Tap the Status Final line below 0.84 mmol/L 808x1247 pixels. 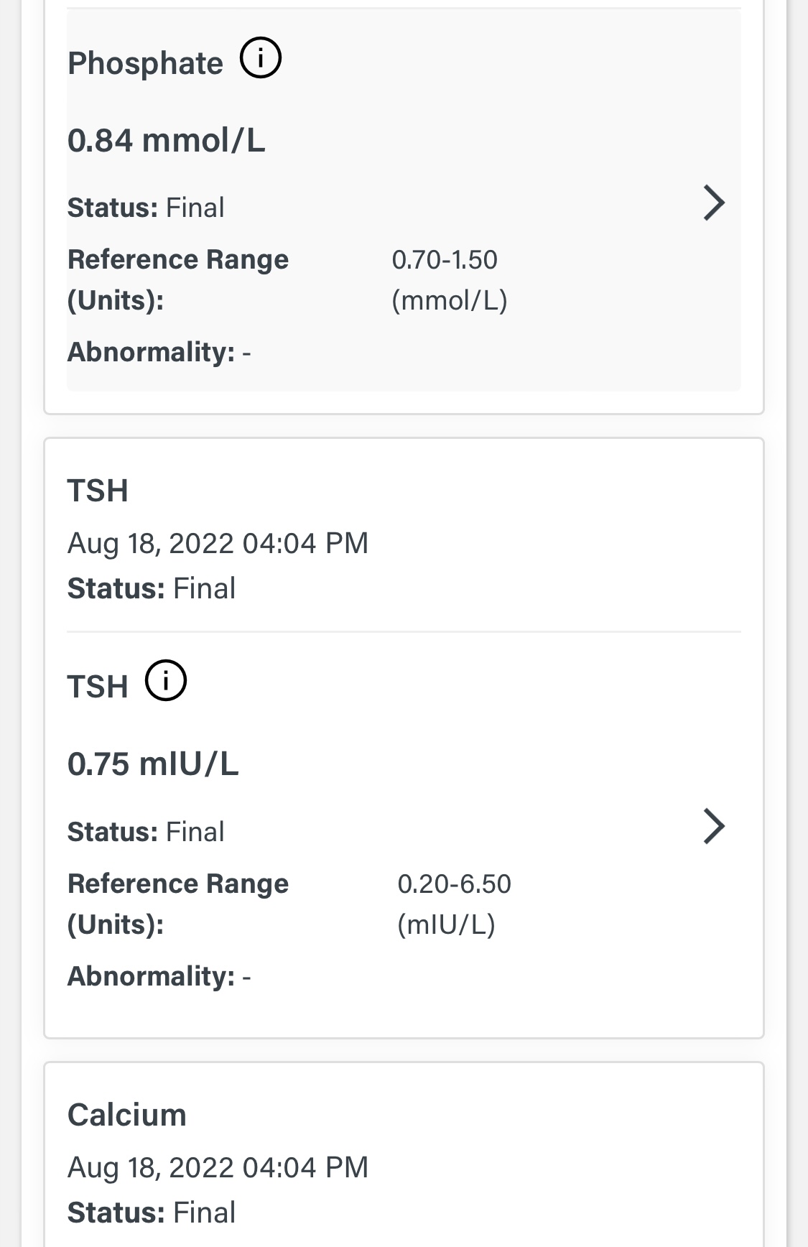146,208
